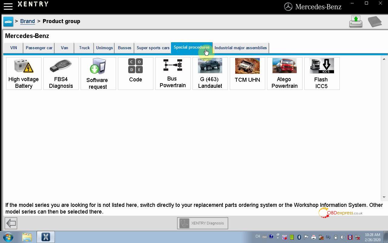Image resolution: width=388 pixels, height=243 pixels.
Task: Click the car home icon in breadcrumb
Action: coord(8,22)
